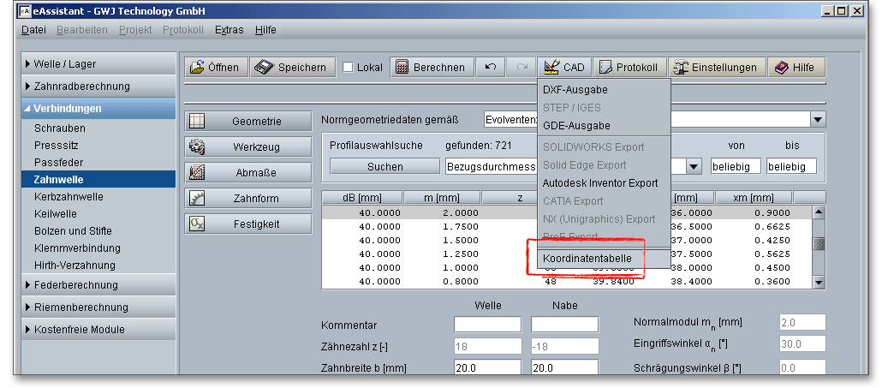The image size is (882, 388).
Task: Click the Zahnbreite b Welle input field
Action: 487,367
